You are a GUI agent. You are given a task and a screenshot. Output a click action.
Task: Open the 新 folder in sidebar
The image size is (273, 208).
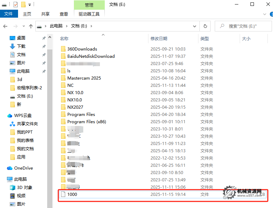click(x=19, y=105)
